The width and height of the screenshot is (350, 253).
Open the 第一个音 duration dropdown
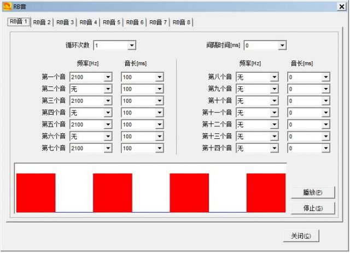click(159, 77)
